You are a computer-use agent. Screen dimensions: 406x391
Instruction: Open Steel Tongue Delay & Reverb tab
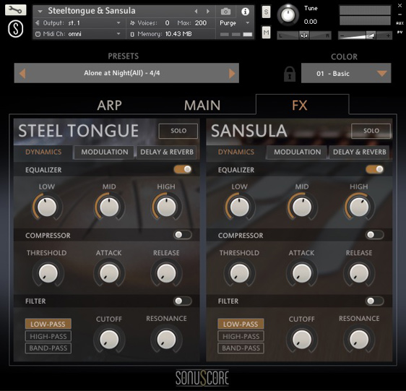[x=167, y=152]
